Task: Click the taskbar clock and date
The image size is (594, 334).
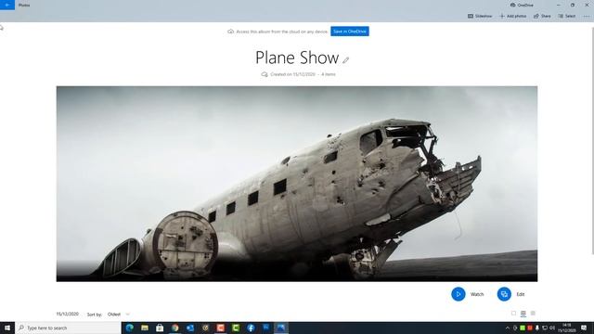Action: (567, 328)
